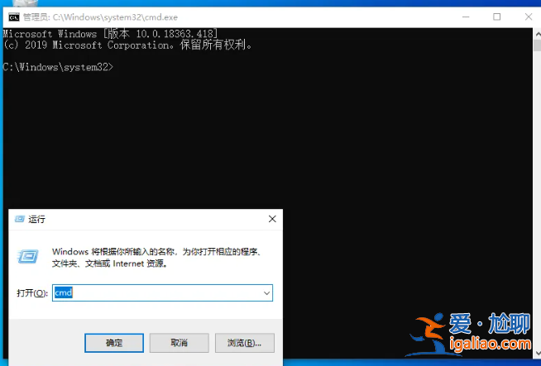Screen dimensions: 541x366
Task: Close the cmd.exe command prompt window
Action: tap(529, 17)
